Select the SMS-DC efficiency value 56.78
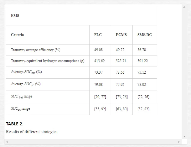This screenshot has height=147, width=191. click(x=142, y=50)
